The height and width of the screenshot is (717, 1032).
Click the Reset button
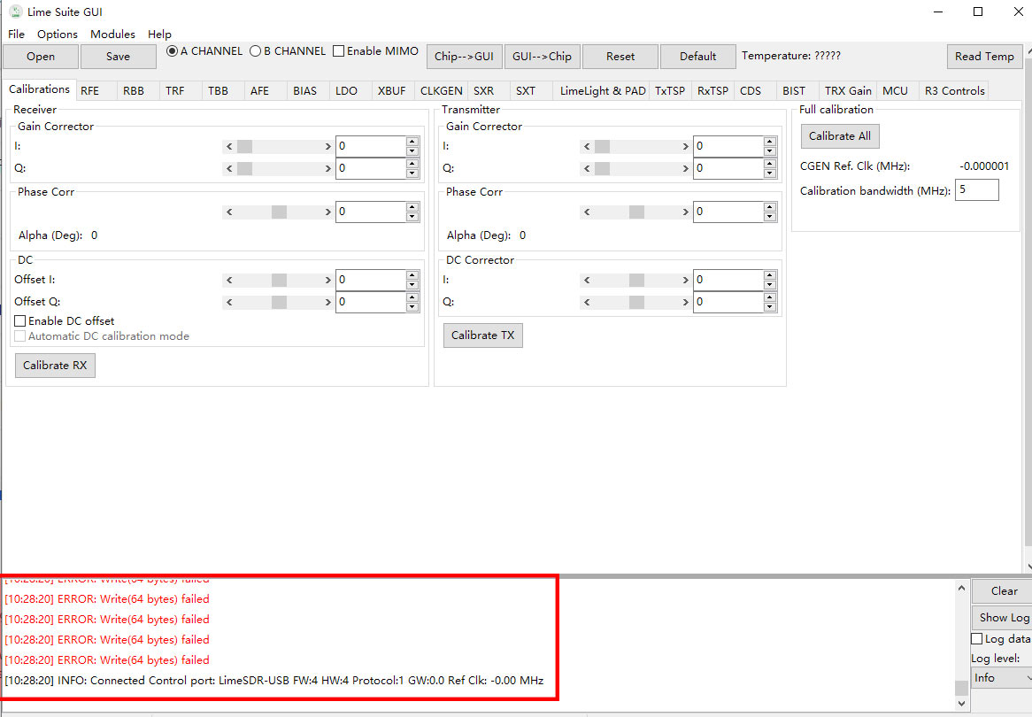tap(620, 57)
